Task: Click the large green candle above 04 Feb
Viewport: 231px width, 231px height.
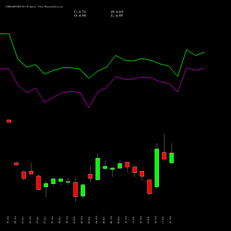Action: click(x=97, y=169)
